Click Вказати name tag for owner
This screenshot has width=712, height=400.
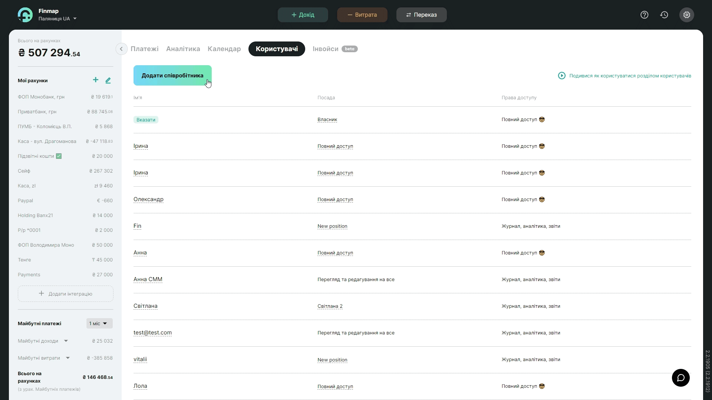coord(146,120)
